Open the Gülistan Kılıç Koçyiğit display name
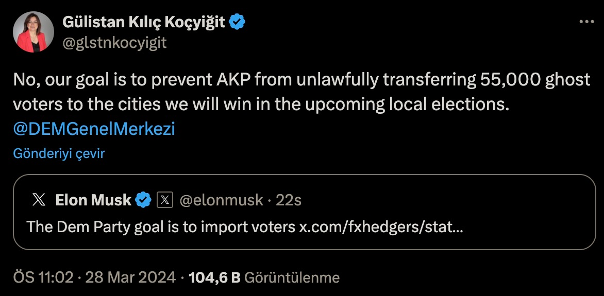 pyautogui.click(x=144, y=22)
